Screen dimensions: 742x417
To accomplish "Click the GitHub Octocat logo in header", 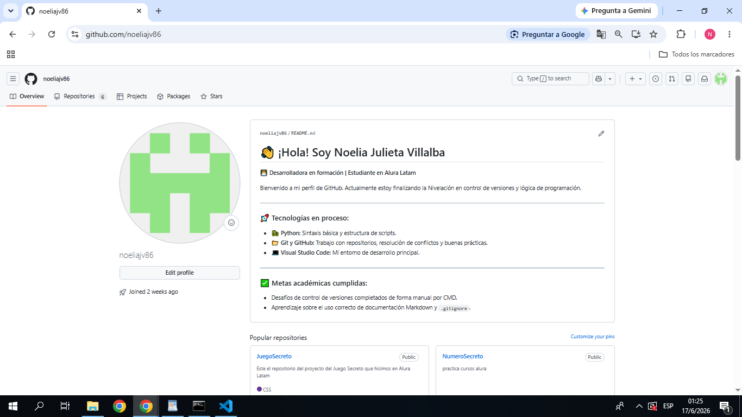I will click(31, 79).
